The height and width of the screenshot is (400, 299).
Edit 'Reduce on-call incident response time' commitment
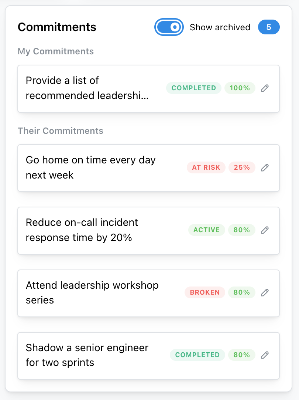pyautogui.click(x=265, y=230)
